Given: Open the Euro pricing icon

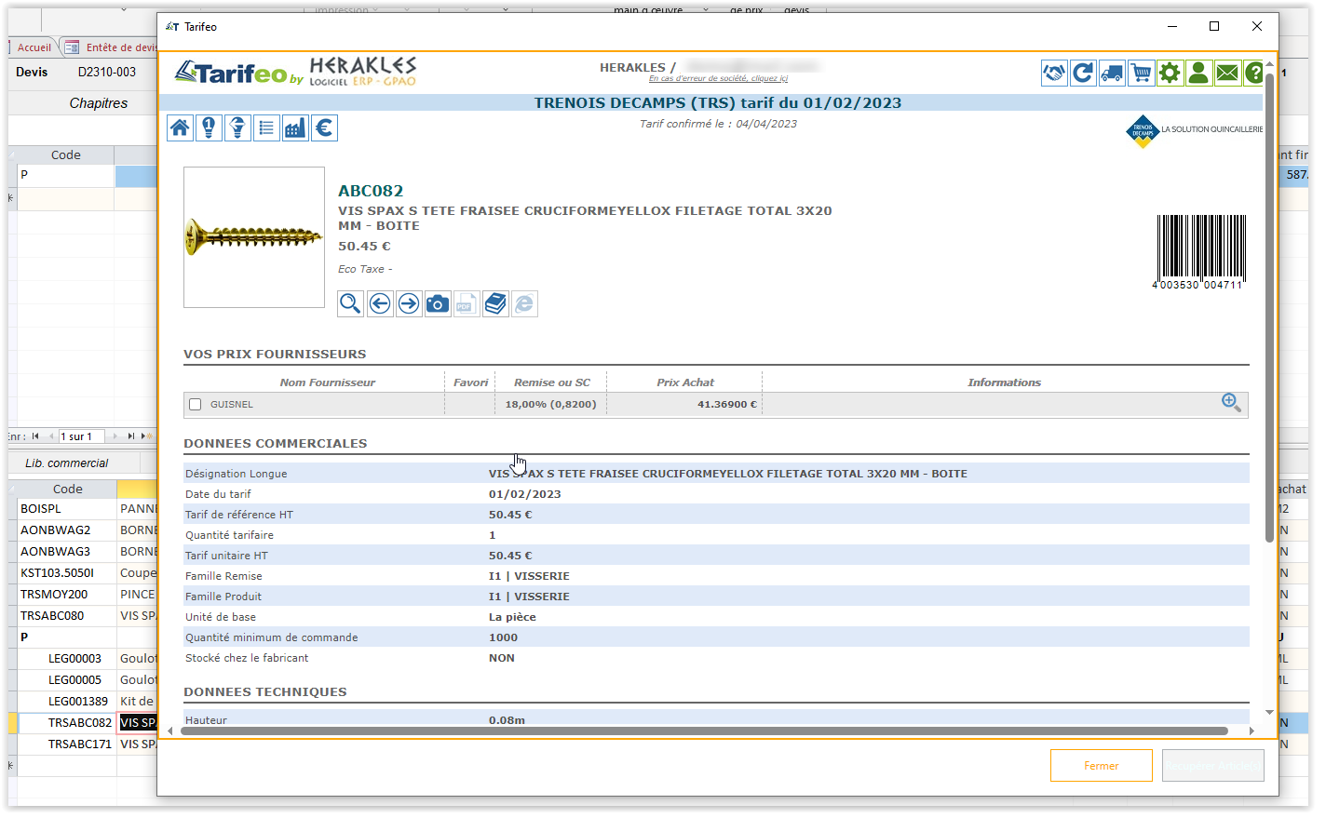Looking at the screenshot, I should tap(324, 127).
